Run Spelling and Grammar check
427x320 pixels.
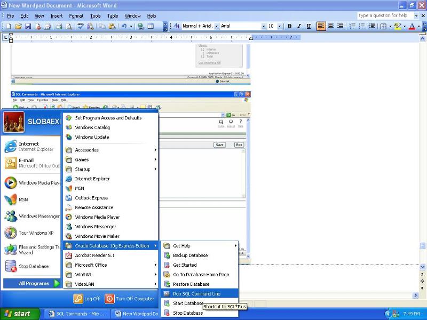pos(81,26)
